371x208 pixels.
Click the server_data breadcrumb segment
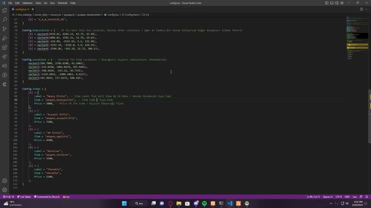[x=41, y=14]
